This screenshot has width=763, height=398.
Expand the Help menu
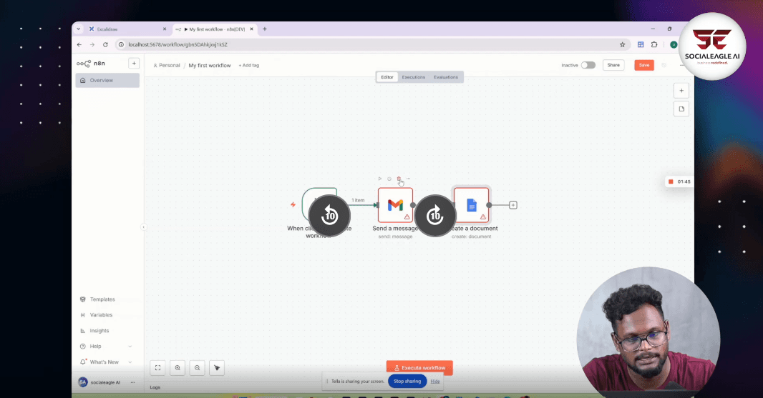click(x=106, y=346)
